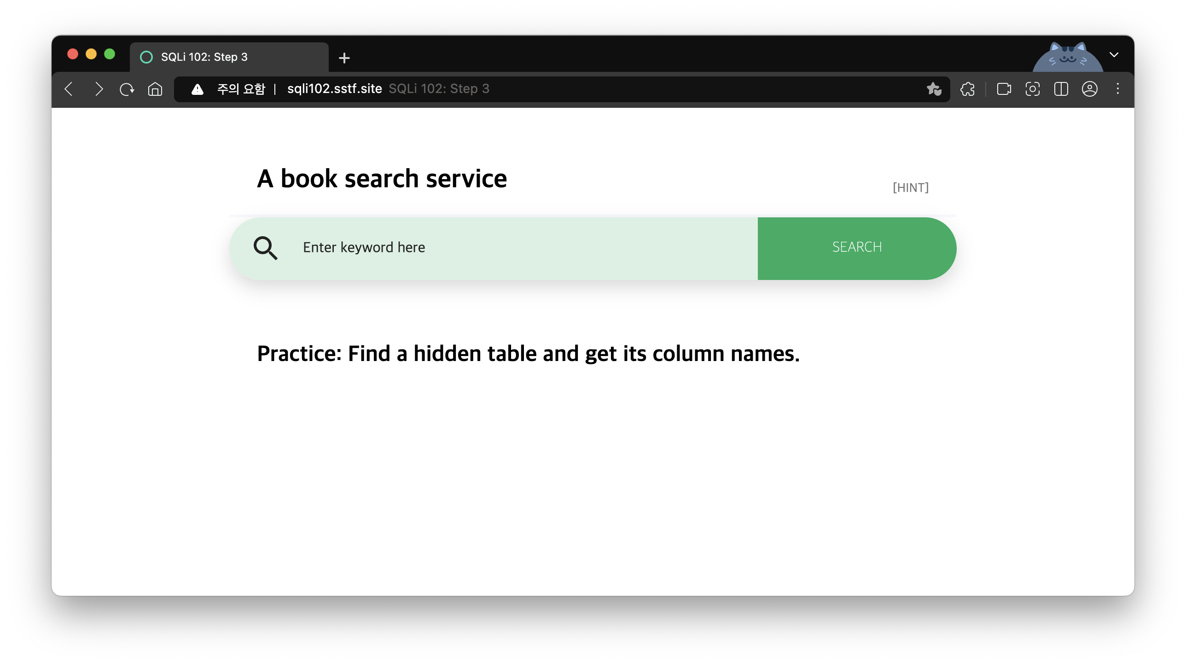Open the [HINT] link
Viewport: 1186px width, 664px height.
(x=910, y=188)
